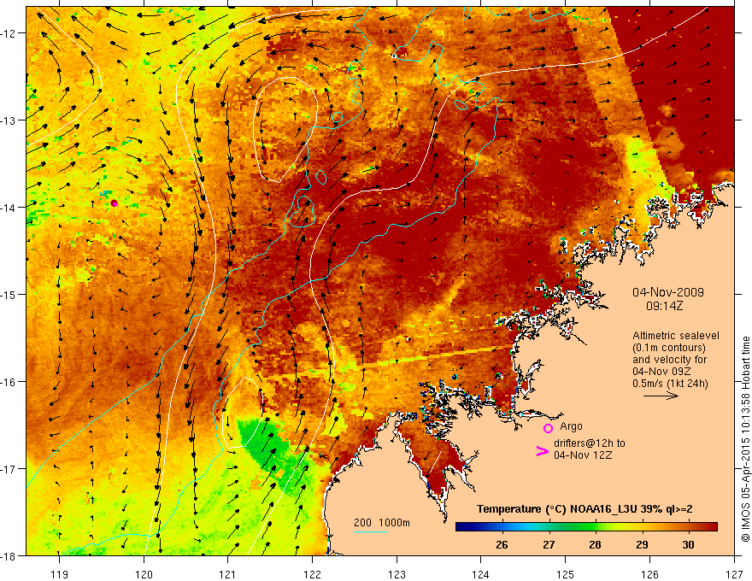Viewport: 752px width, 581px height.
Task: Click the temperature colorbar at 30 degrees
Action: click(x=688, y=527)
